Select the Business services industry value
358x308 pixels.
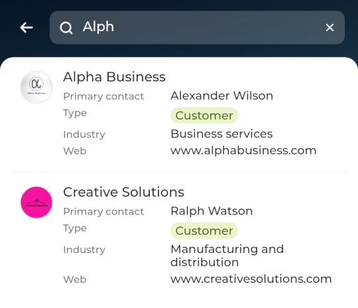[221, 134]
